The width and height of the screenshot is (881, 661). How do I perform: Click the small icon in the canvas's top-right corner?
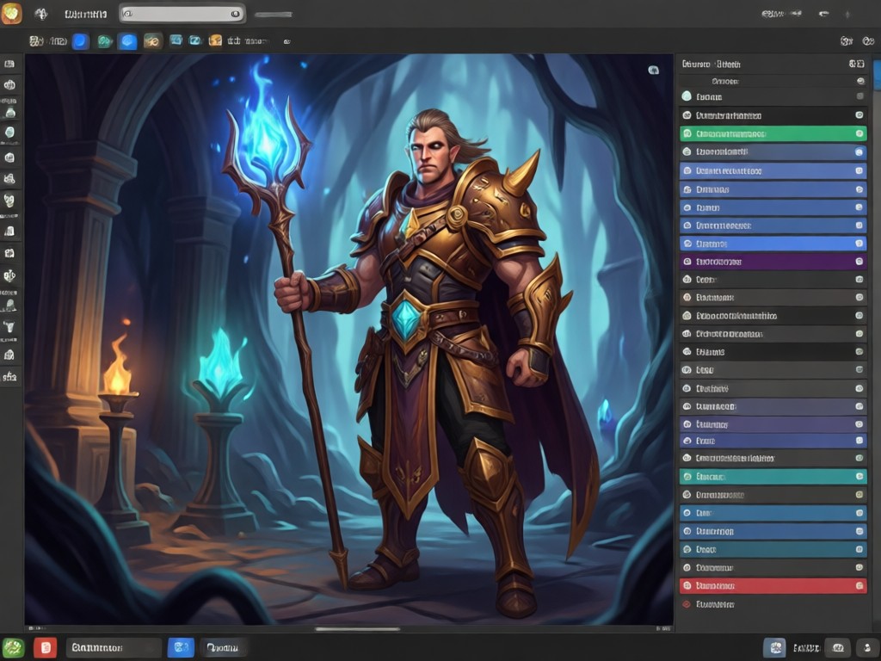pyautogui.click(x=654, y=70)
